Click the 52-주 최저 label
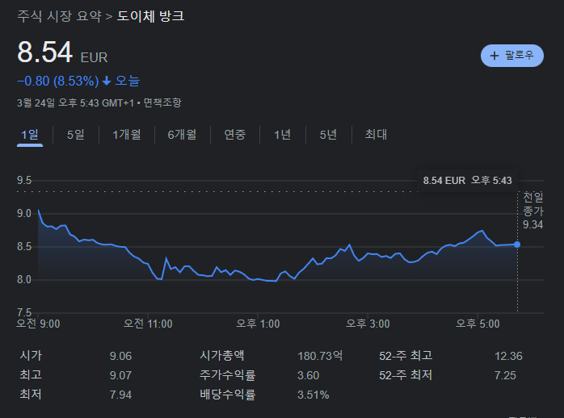The image size is (564, 418). point(406,375)
